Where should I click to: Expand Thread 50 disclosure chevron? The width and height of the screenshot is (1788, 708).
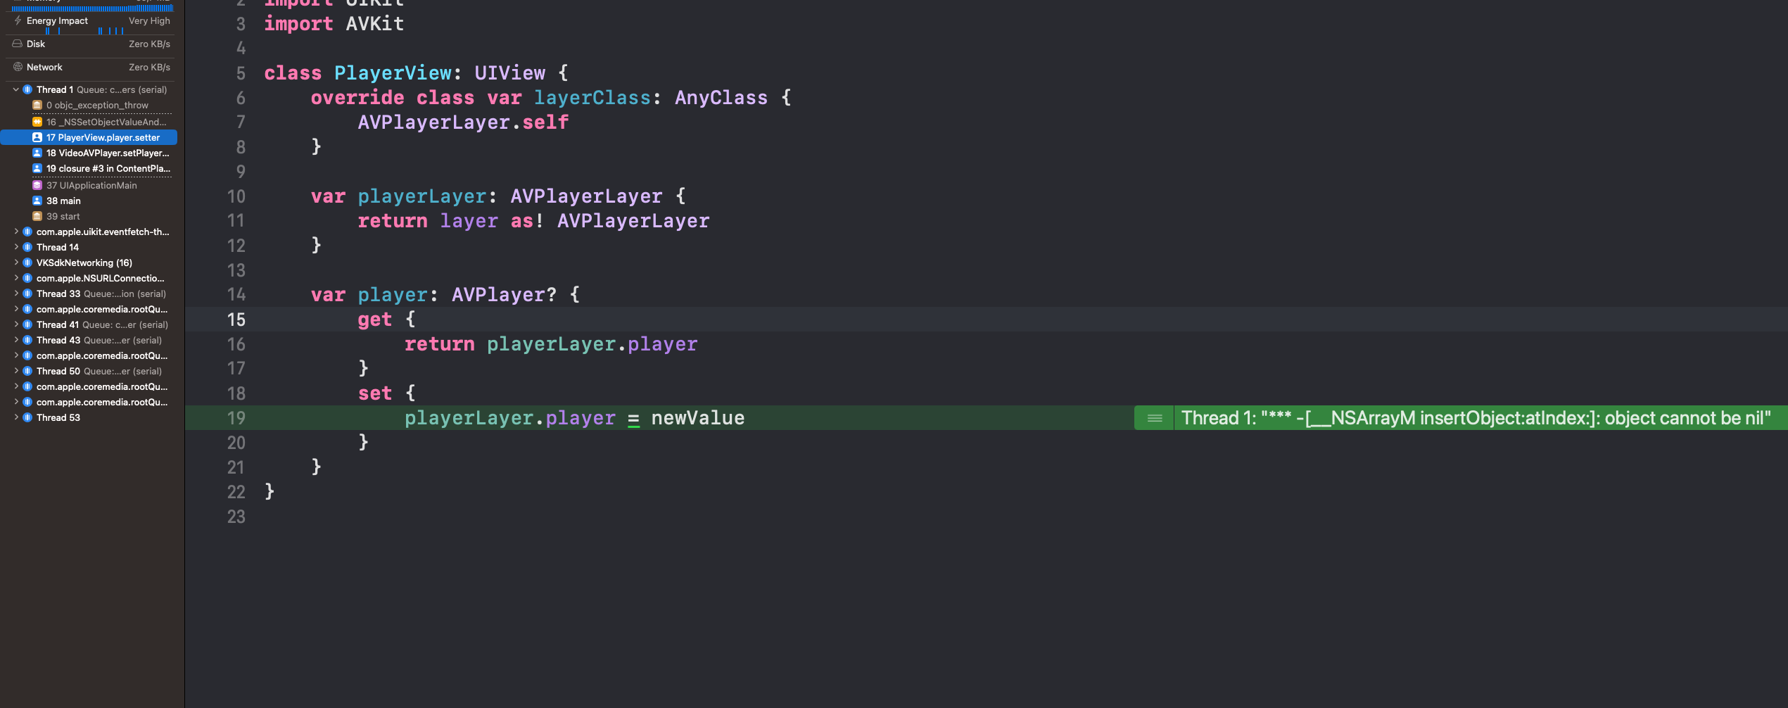(16, 371)
